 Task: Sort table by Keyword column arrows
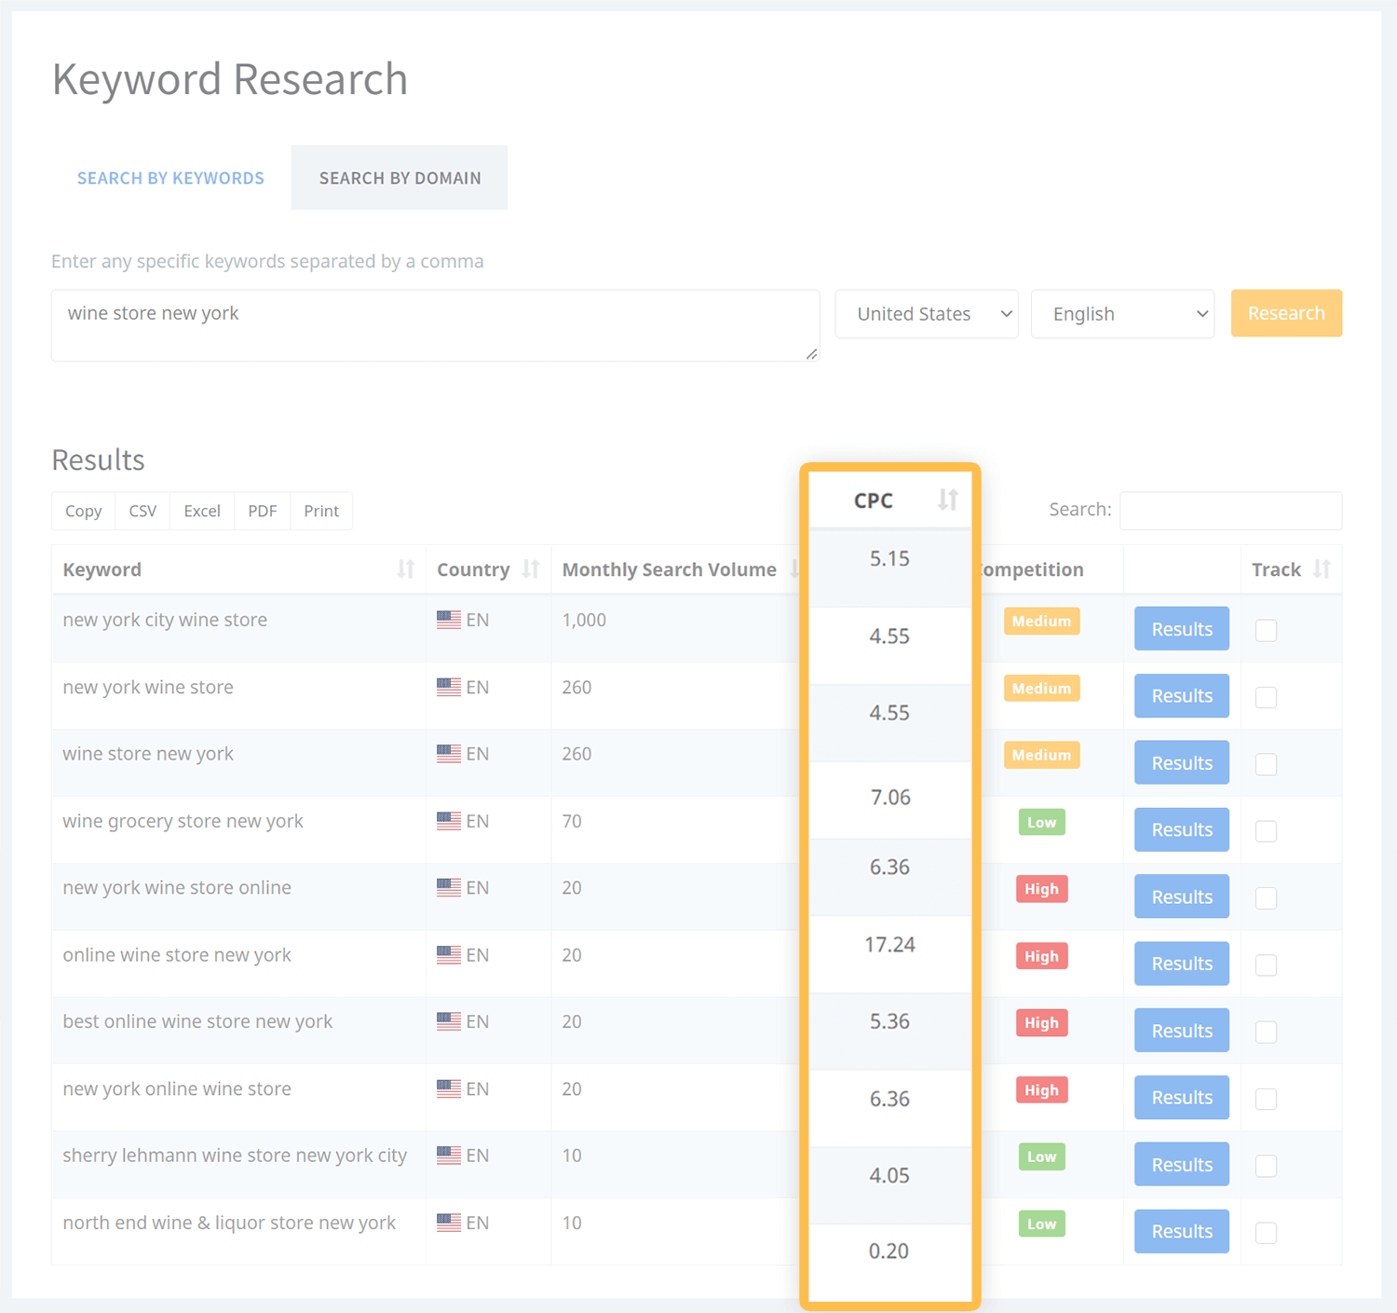tap(405, 569)
